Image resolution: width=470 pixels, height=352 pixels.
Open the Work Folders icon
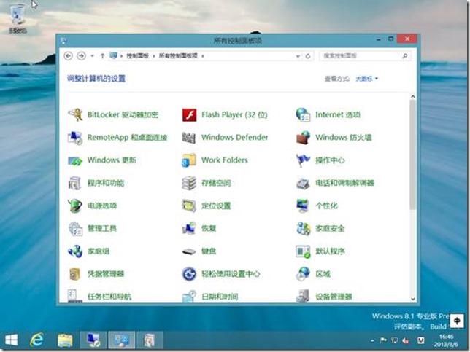[189, 160]
